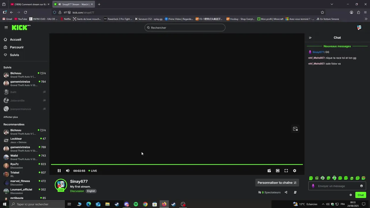
Task: Click the video progress bar
Action: click(177, 164)
